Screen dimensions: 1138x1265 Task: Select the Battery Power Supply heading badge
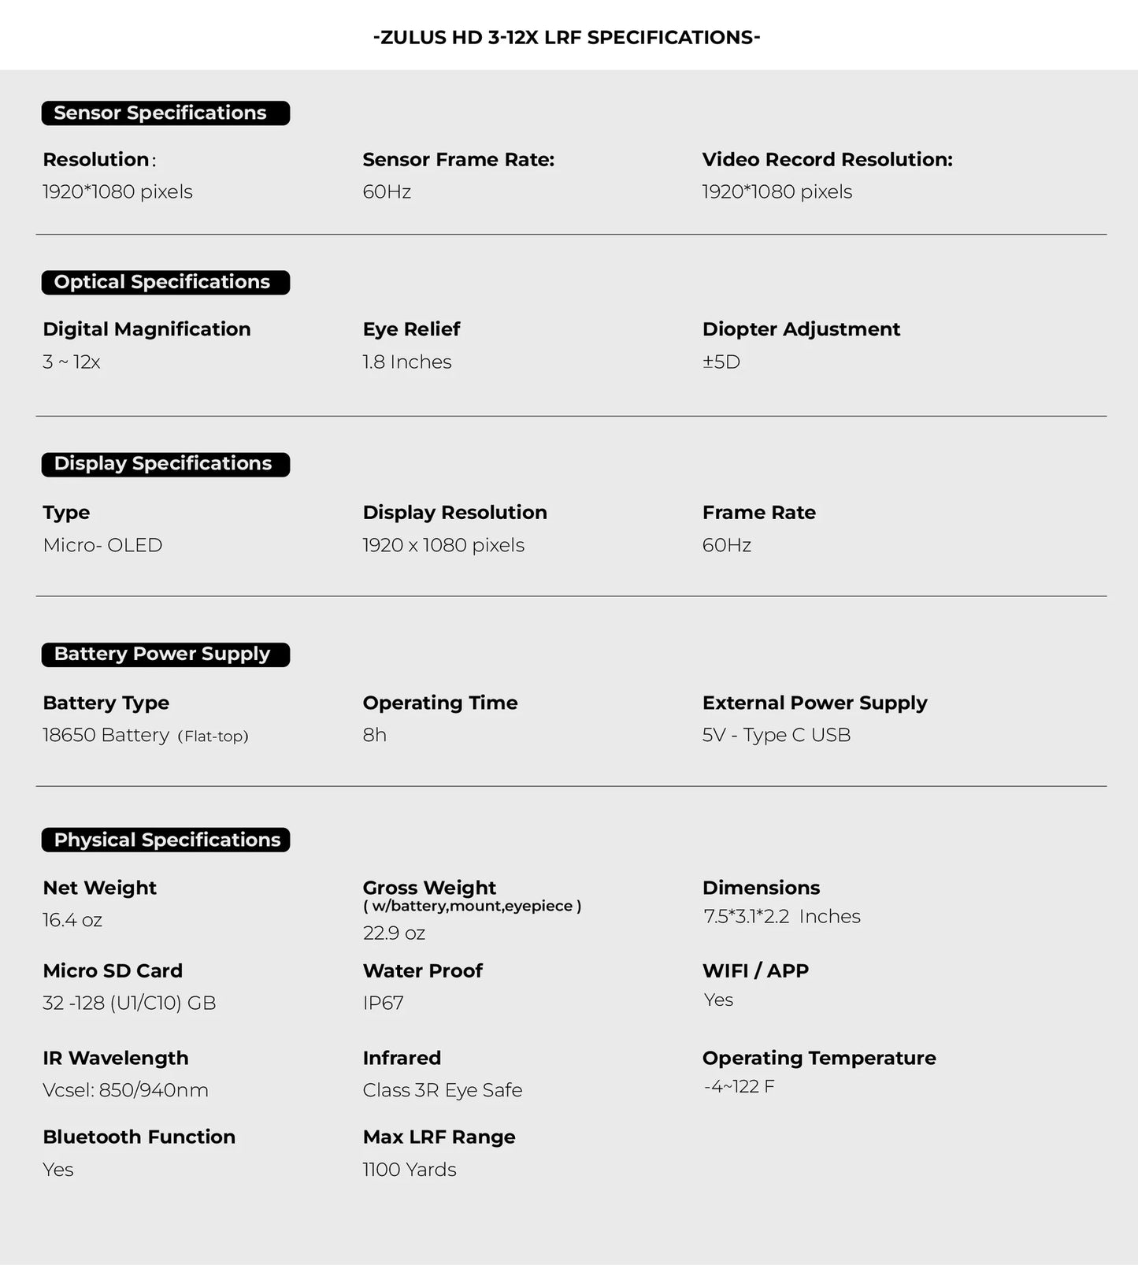(165, 655)
